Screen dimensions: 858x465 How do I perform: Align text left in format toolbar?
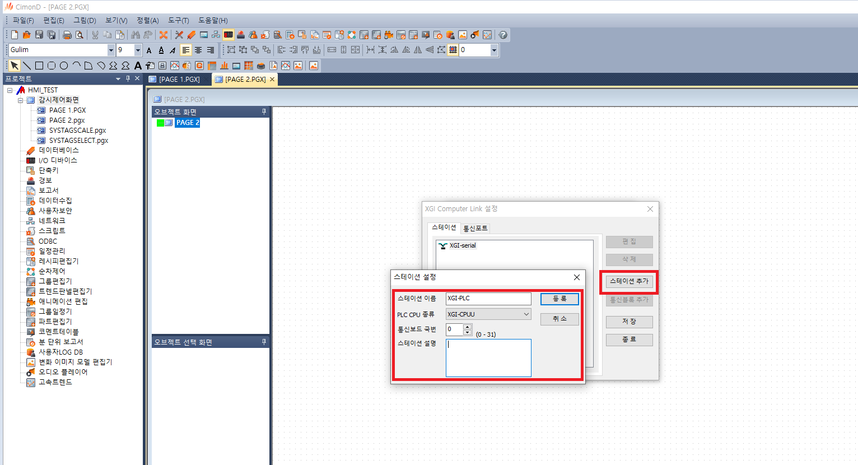[x=186, y=50]
